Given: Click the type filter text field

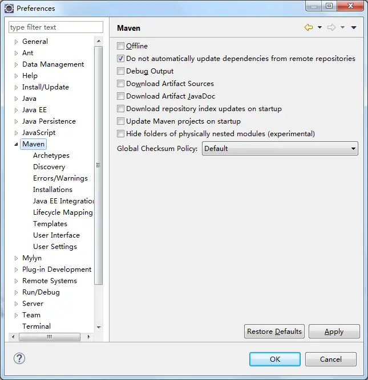Looking at the screenshot, I should point(56,27).
